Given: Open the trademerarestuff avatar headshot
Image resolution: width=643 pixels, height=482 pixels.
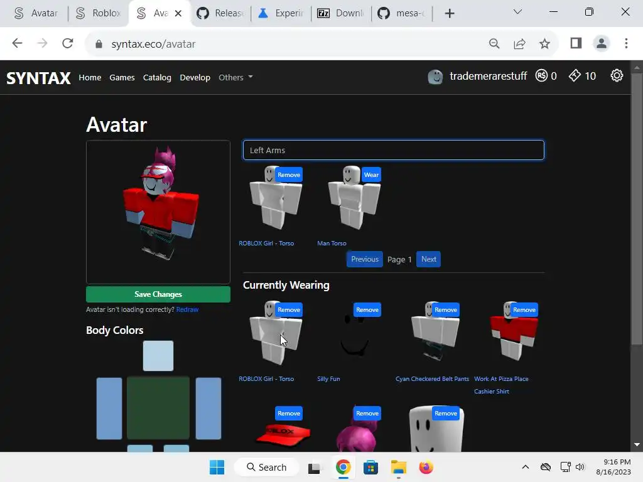Looking at the screenshot, I should pyautogui.click(x=435, y=76).
